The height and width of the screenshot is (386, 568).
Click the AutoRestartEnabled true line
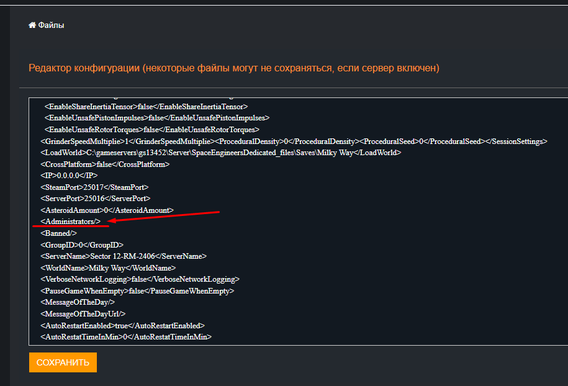tap(122, 325)
